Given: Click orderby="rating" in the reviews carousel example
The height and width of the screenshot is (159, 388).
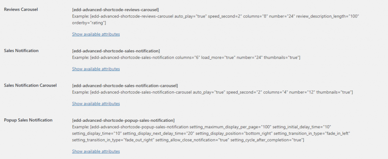Looking at the screenshot, I should pyautogui.click(x=89, y=23).
